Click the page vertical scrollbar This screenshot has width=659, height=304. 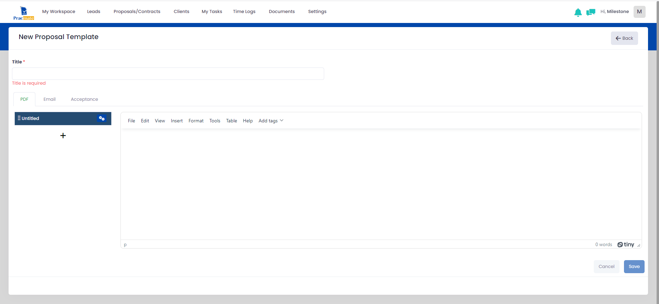[x=657, y=152]
